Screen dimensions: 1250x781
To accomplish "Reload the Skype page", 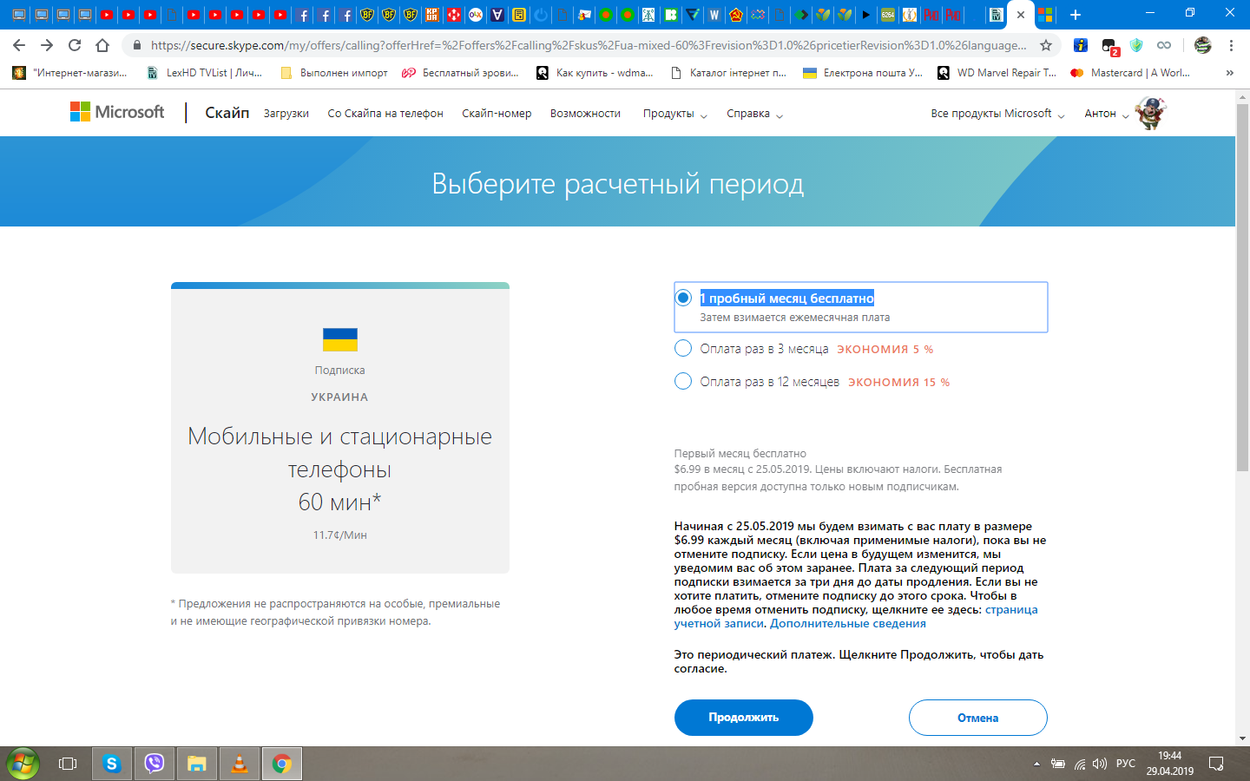I will click(75, 45).
